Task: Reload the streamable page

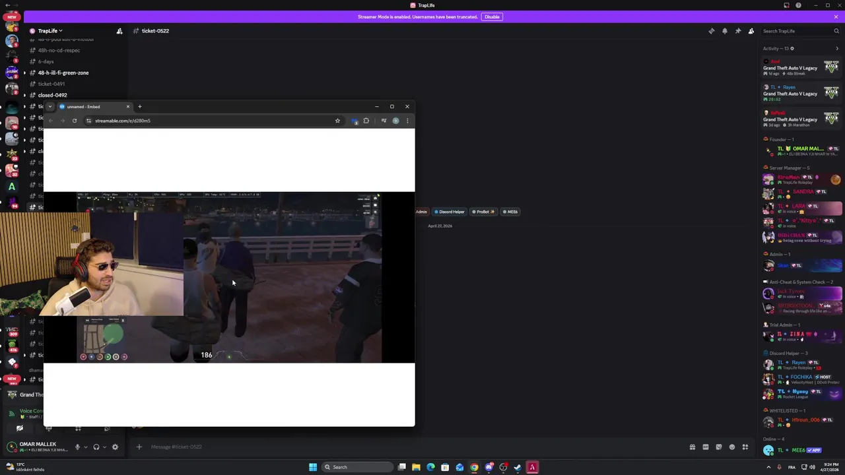Action: [x=75, y=121]
